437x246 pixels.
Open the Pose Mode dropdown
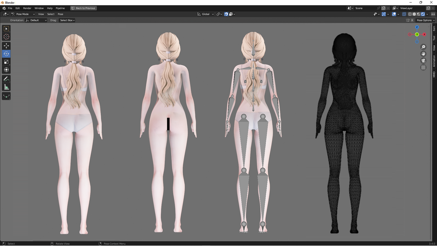tap(23, 14)
